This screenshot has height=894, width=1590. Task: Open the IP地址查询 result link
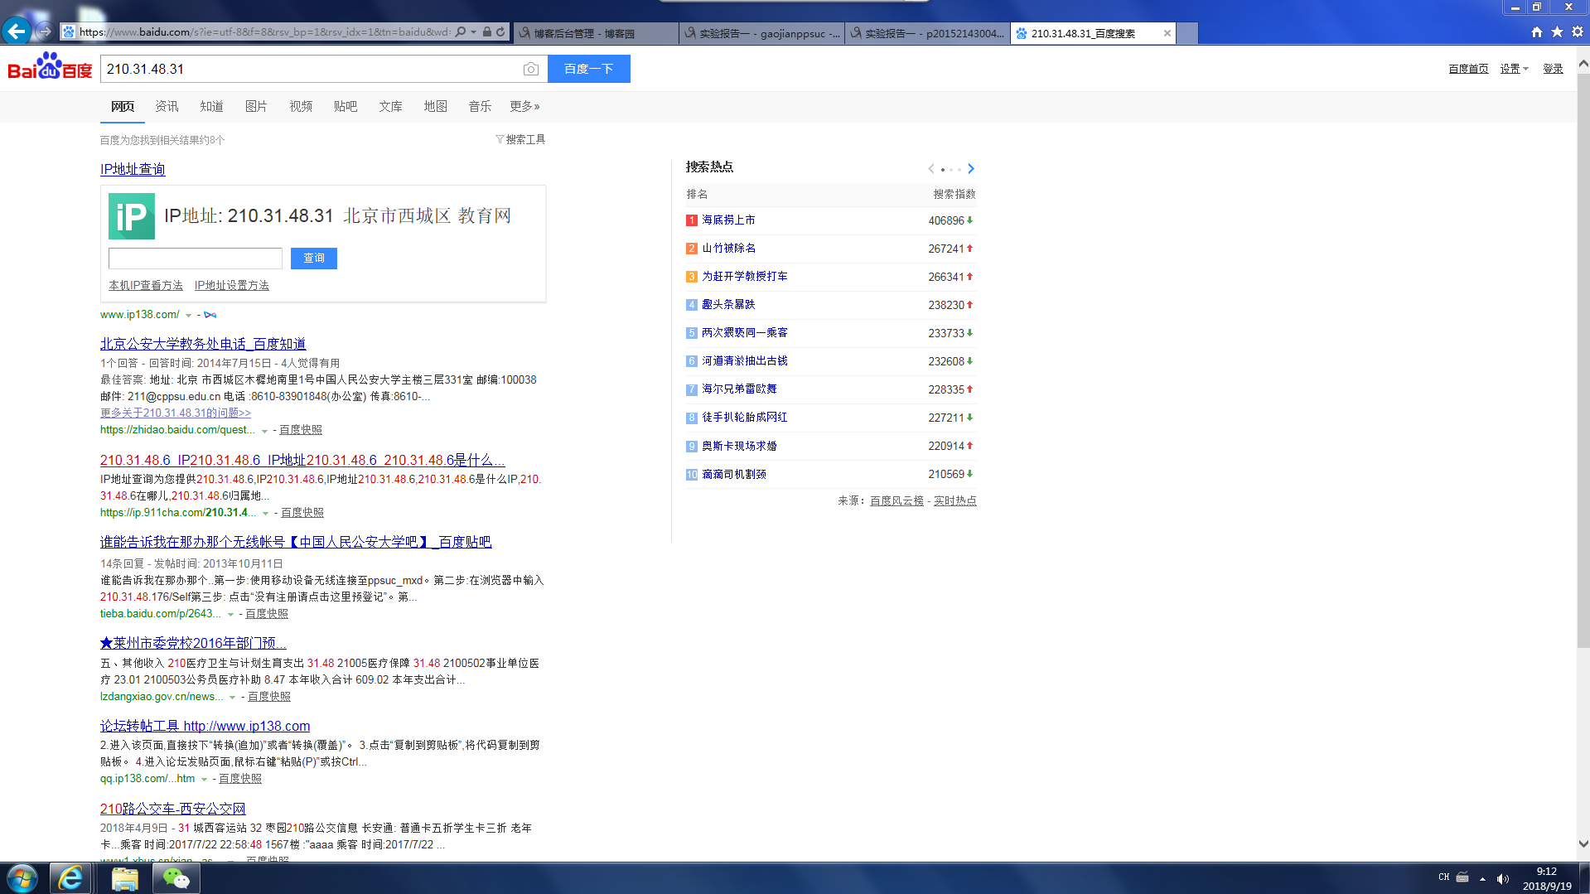pos(133,169)
